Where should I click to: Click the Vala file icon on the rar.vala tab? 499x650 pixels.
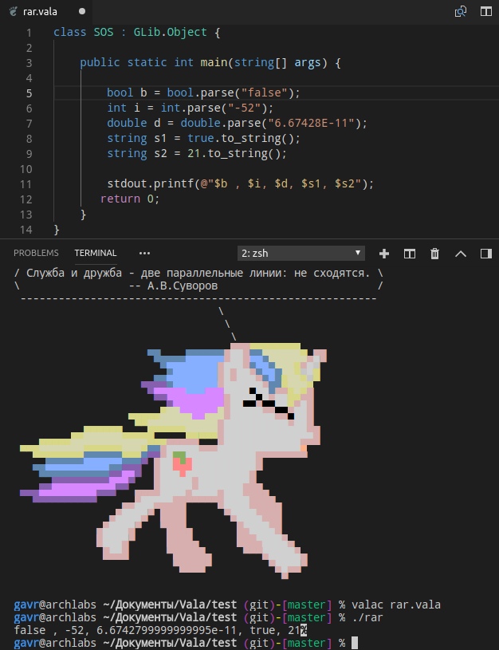click(14, 11)
